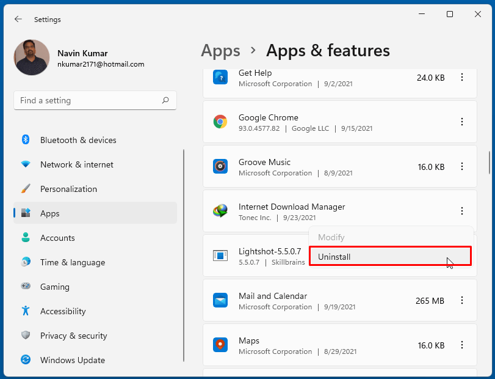Click the Apps breadcrumb link
495x379 pixels.
coord(220,51)
